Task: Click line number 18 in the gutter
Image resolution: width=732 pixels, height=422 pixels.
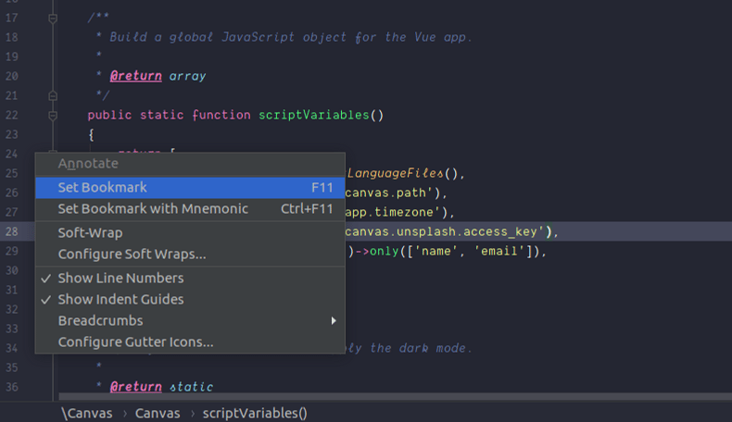Action: (x=11, y=37)
